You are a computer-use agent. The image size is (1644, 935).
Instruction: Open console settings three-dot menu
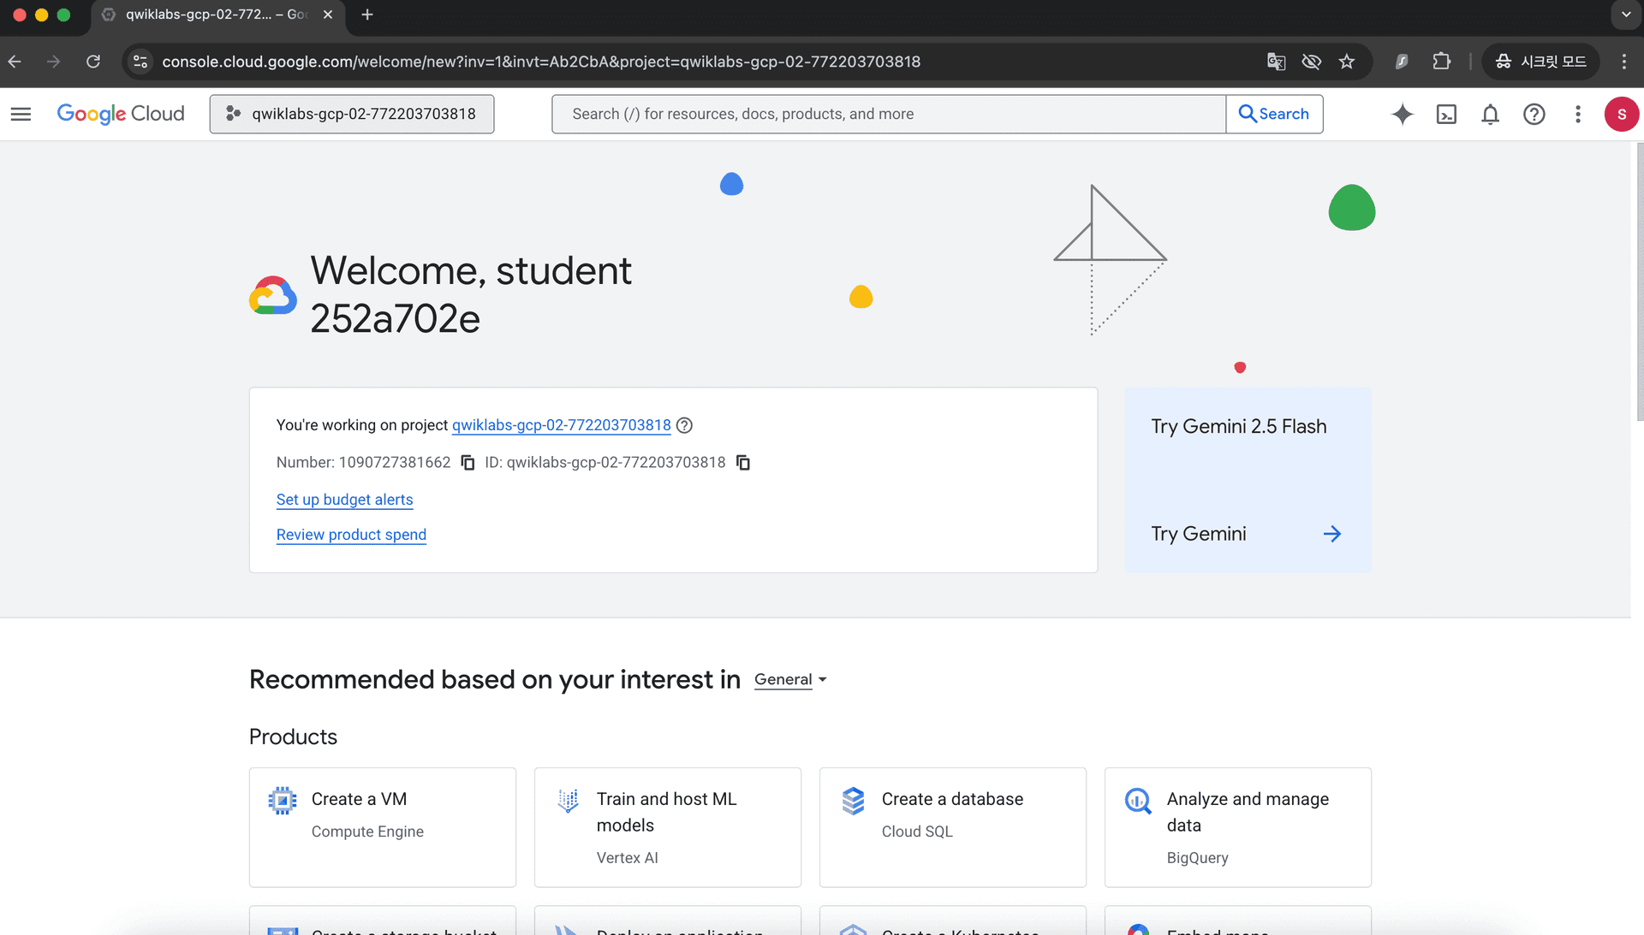click(1577, 114)
